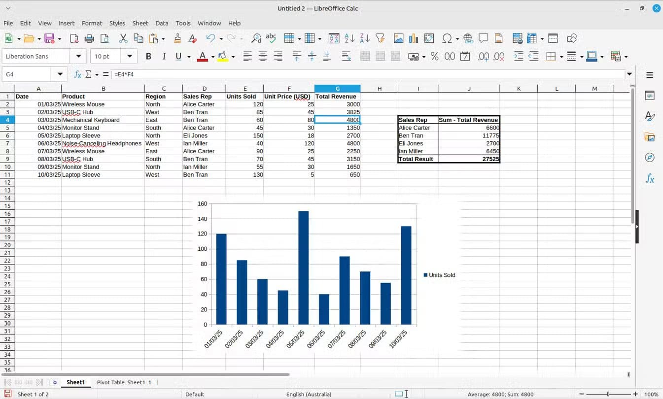663x399 pixels.
Task: Apply currency number format
Action: pyautogui.click(x=413, y=56)
